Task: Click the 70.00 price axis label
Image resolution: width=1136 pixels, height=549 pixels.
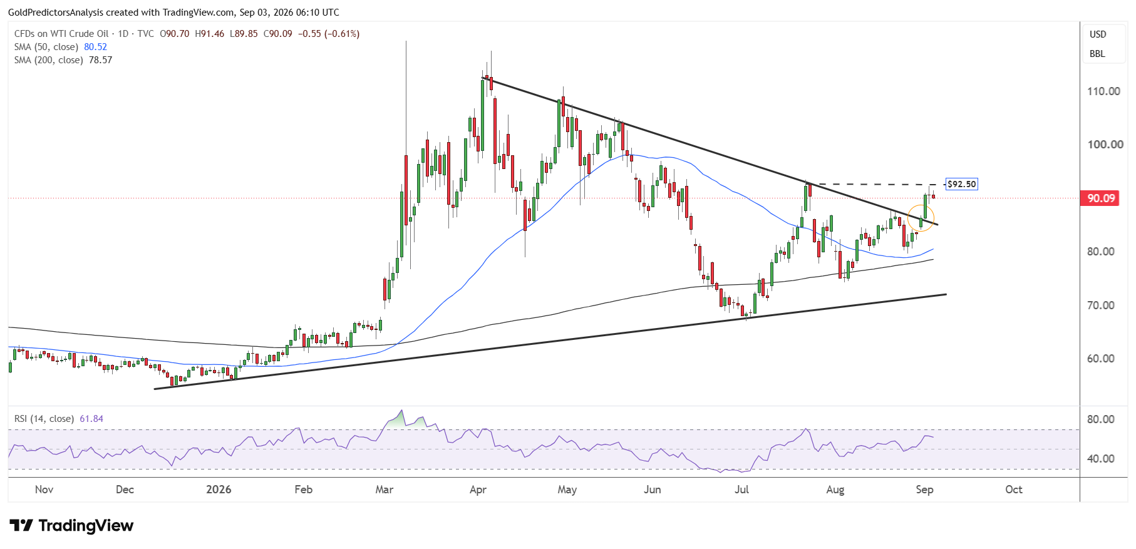Action: click(x=1101, y=305)
